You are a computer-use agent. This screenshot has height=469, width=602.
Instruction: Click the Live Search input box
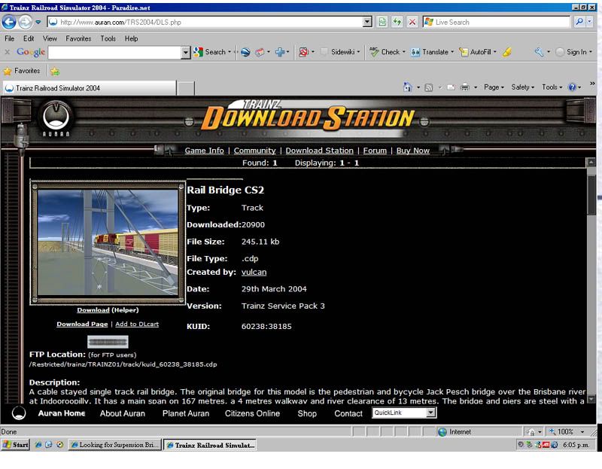click(497, 23)
